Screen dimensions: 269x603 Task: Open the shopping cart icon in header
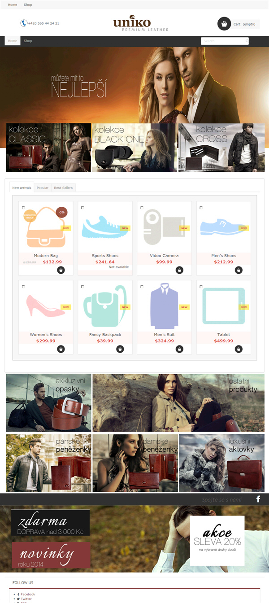pyautogui.click(x=224, y=24)
